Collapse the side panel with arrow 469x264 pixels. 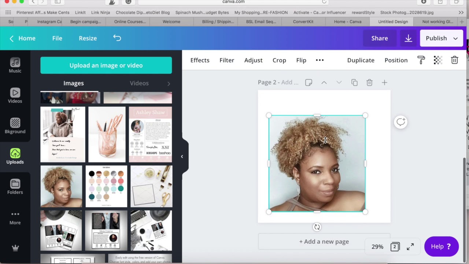[182, 157]
